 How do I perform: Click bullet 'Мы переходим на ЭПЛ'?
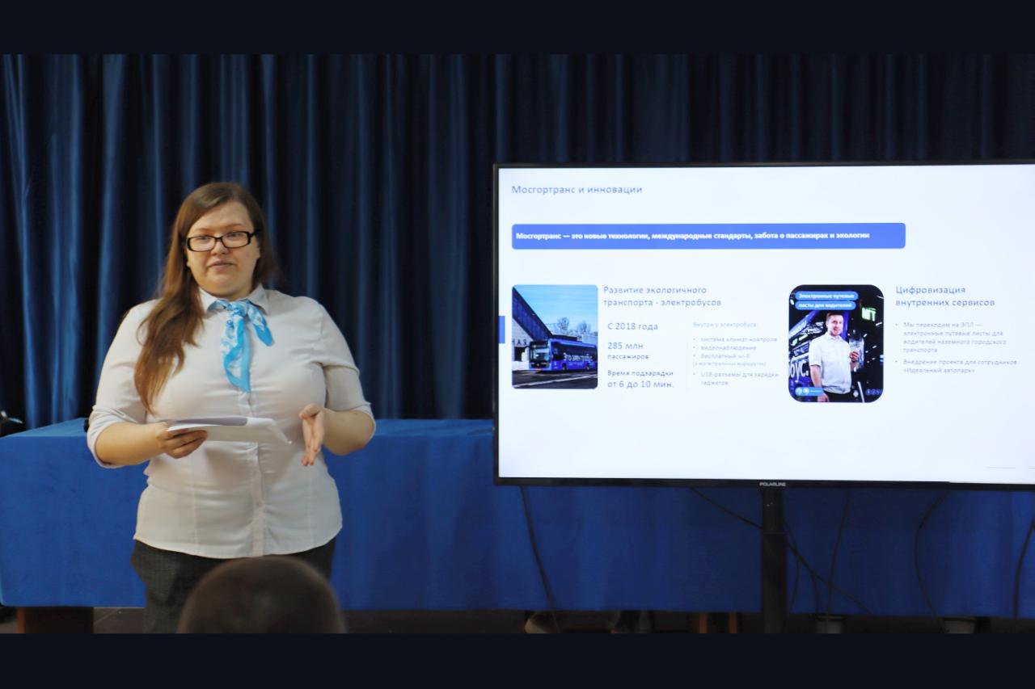coord(953,337)
